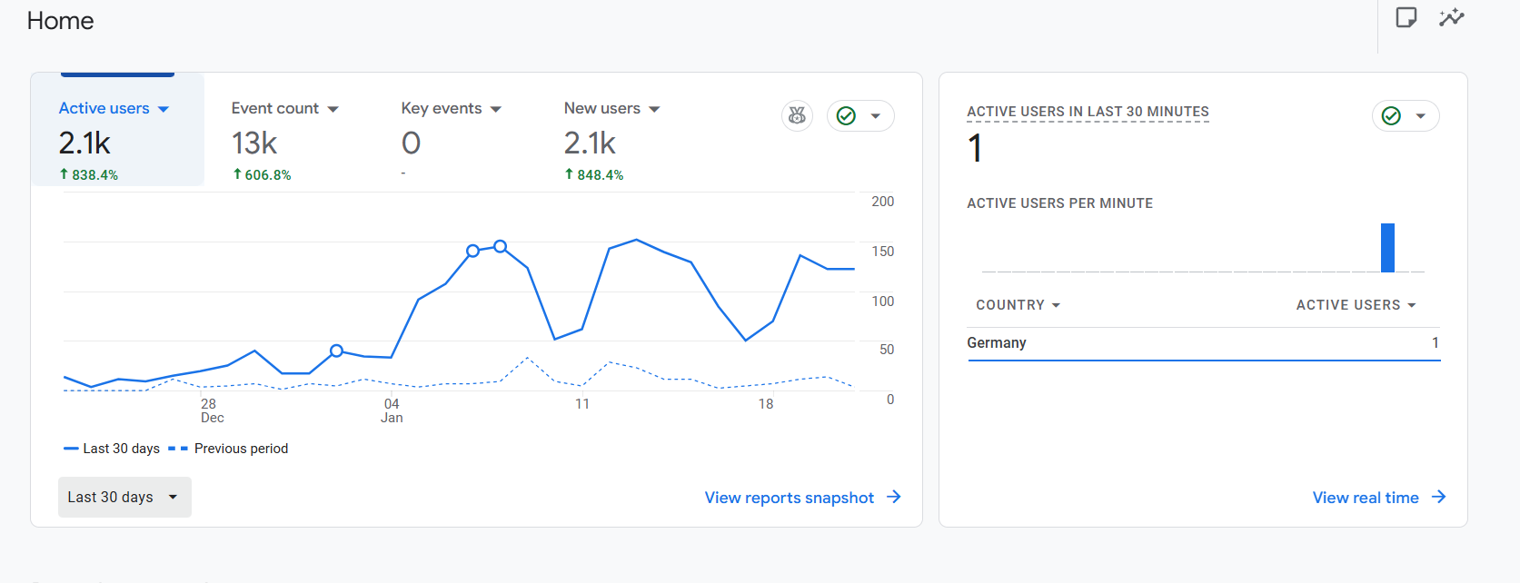
Task: Click the Home page title
Action: click(x=60, y=21)
